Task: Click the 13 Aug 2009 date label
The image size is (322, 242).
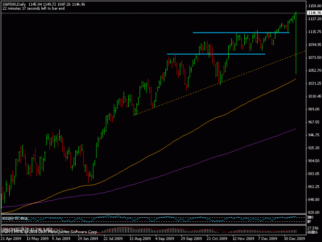Action: pos(140,238)
